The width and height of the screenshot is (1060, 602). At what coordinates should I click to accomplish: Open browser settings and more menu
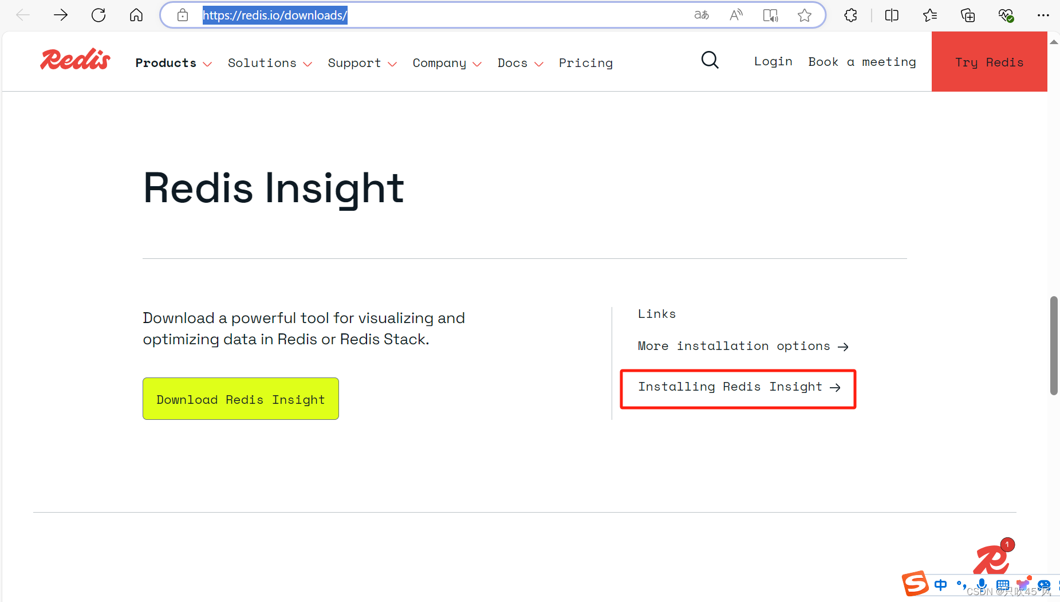[1043, 15]
